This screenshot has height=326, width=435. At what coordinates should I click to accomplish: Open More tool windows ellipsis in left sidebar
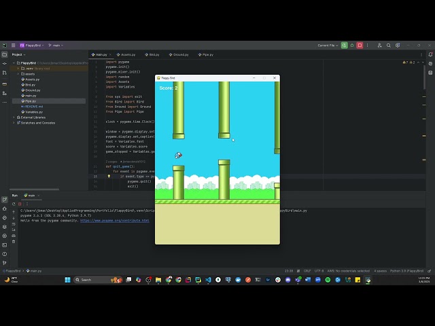coord(5,102)
